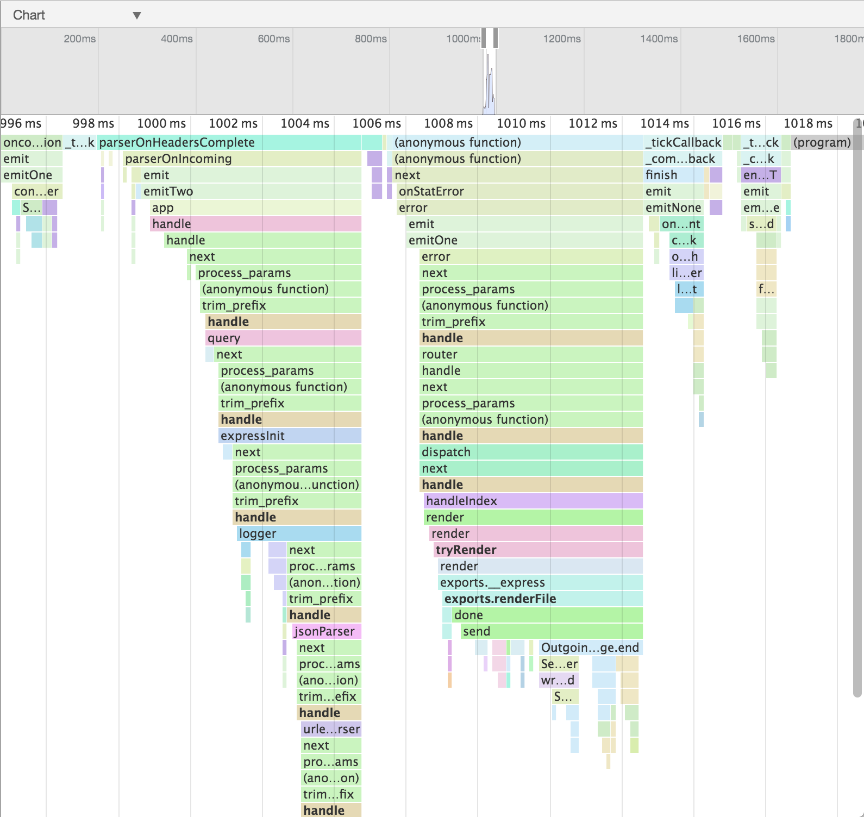Click the Outgoin...ge.end flame bar
The width and height of the screenshot is (864, 817).
pyautogui.click(x=591, y=648)
